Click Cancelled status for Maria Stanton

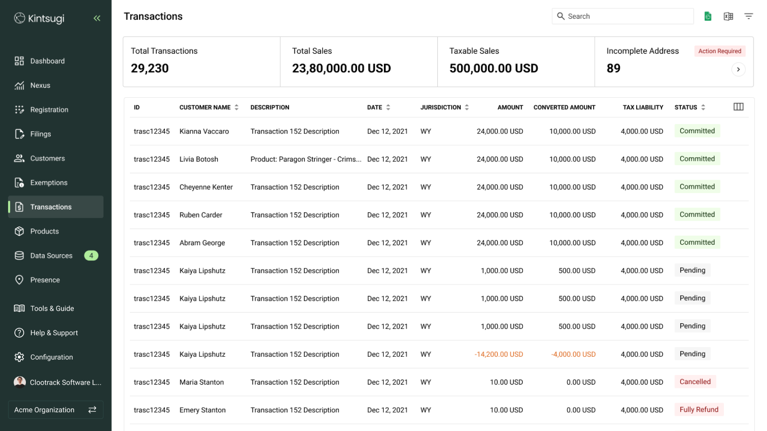click(x=695, y=382)
